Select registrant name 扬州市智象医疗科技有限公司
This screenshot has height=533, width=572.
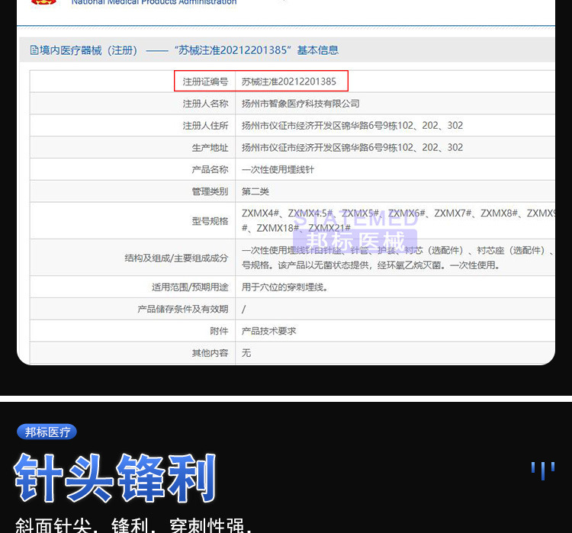300,104
